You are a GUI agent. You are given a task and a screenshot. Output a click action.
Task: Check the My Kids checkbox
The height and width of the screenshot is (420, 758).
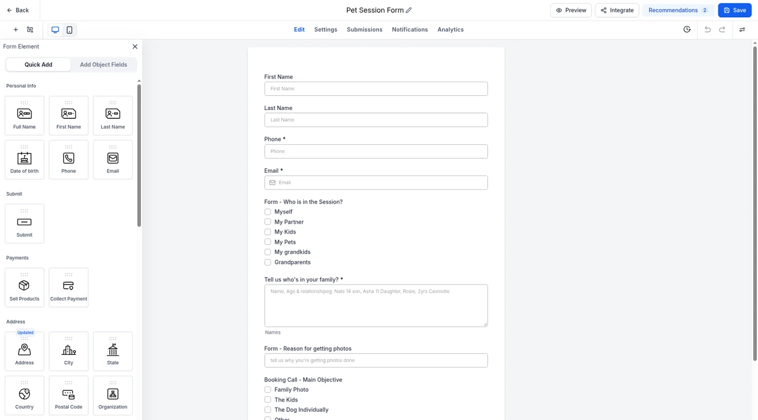pyautogui.click(x=268, y=232)
